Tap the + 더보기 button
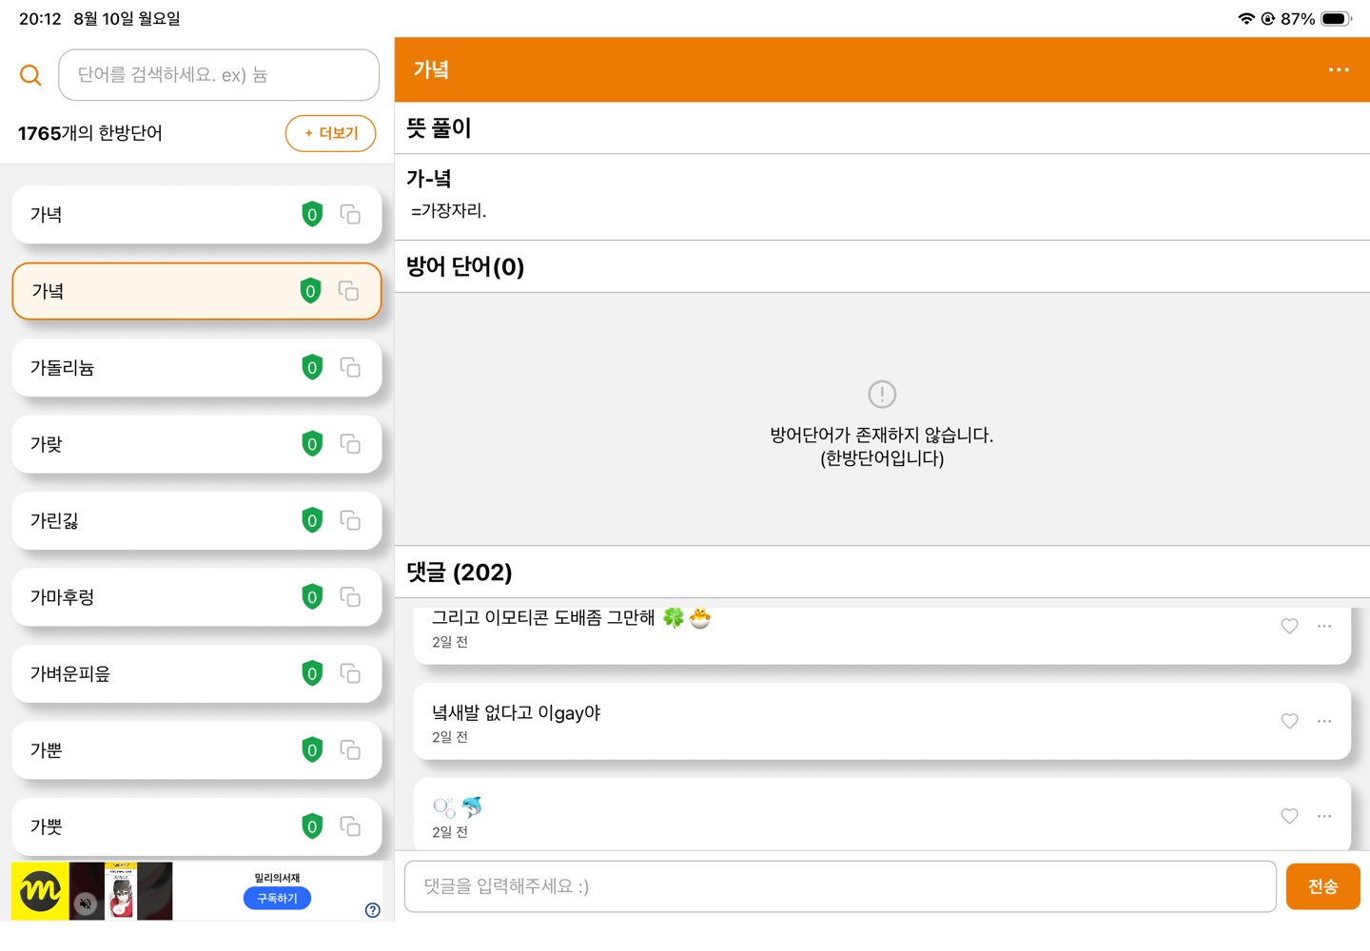 pos(330,133)
